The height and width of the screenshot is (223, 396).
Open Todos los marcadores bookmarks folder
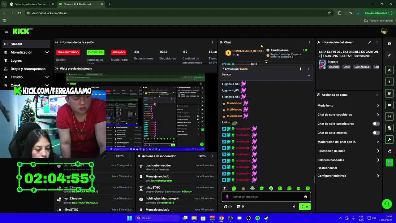point(379,21)
